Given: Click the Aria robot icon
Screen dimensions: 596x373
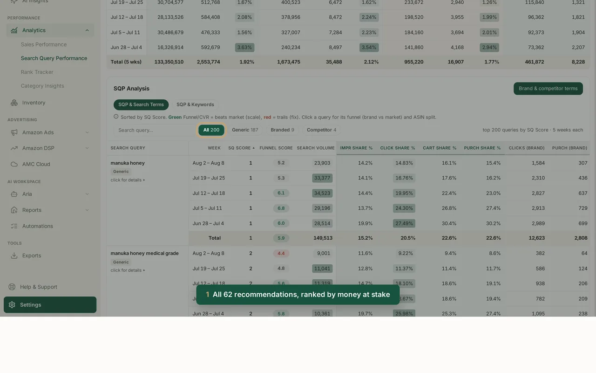Looking at the screenshot, I should pos(14,194).
